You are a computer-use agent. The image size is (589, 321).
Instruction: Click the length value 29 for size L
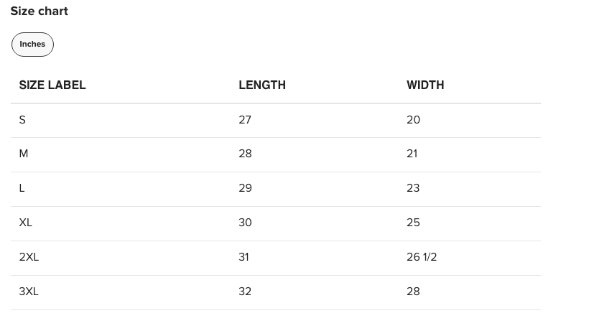tap(245, 188)
